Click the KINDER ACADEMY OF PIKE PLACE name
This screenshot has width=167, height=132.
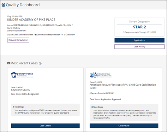31,20
